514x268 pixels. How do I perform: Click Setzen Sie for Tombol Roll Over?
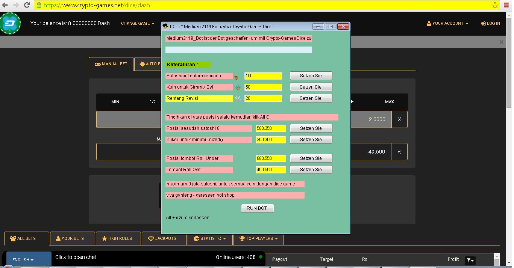311,170
